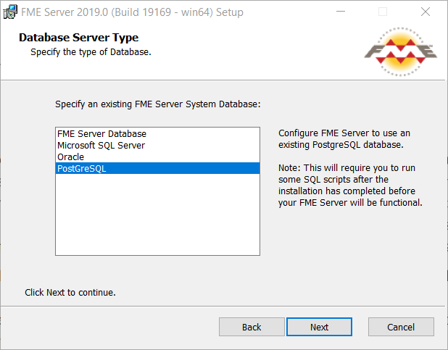Click the 'Specify an existing FME Server System Database' label
This screenshot has width=448, height=350.
tap(158, 104)
